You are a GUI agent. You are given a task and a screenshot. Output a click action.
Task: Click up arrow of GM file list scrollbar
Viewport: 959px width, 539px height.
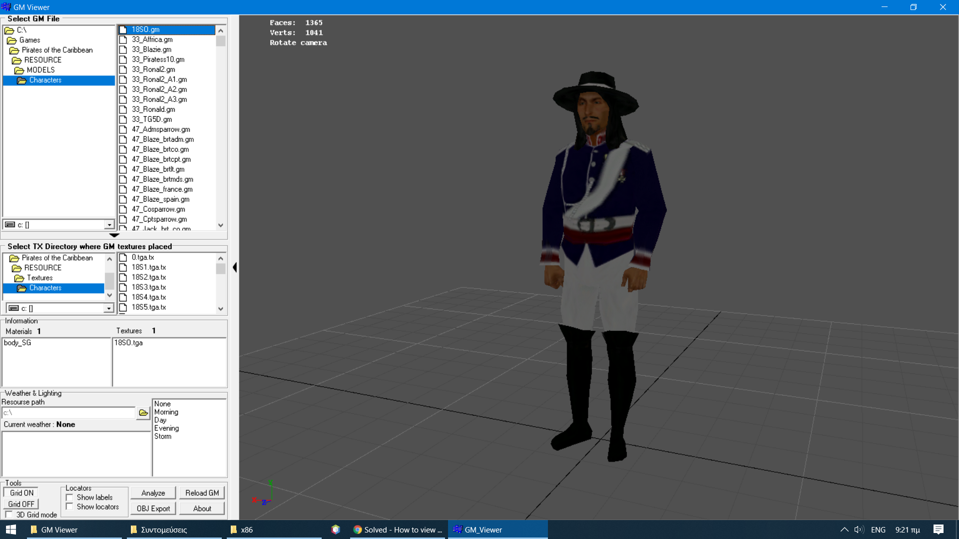tap(221, 30)
